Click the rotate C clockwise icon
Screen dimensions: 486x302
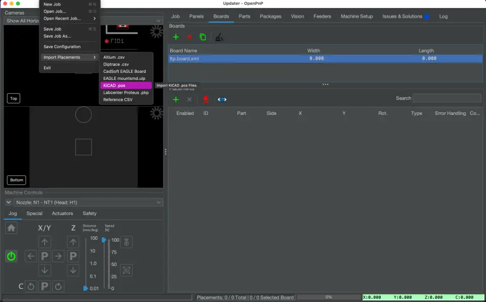(x=58, y=286)
